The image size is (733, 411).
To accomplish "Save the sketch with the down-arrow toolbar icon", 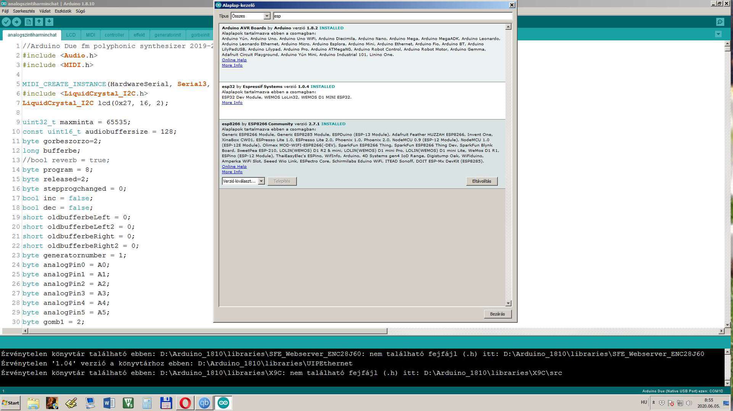I will [x=49, y=22].
